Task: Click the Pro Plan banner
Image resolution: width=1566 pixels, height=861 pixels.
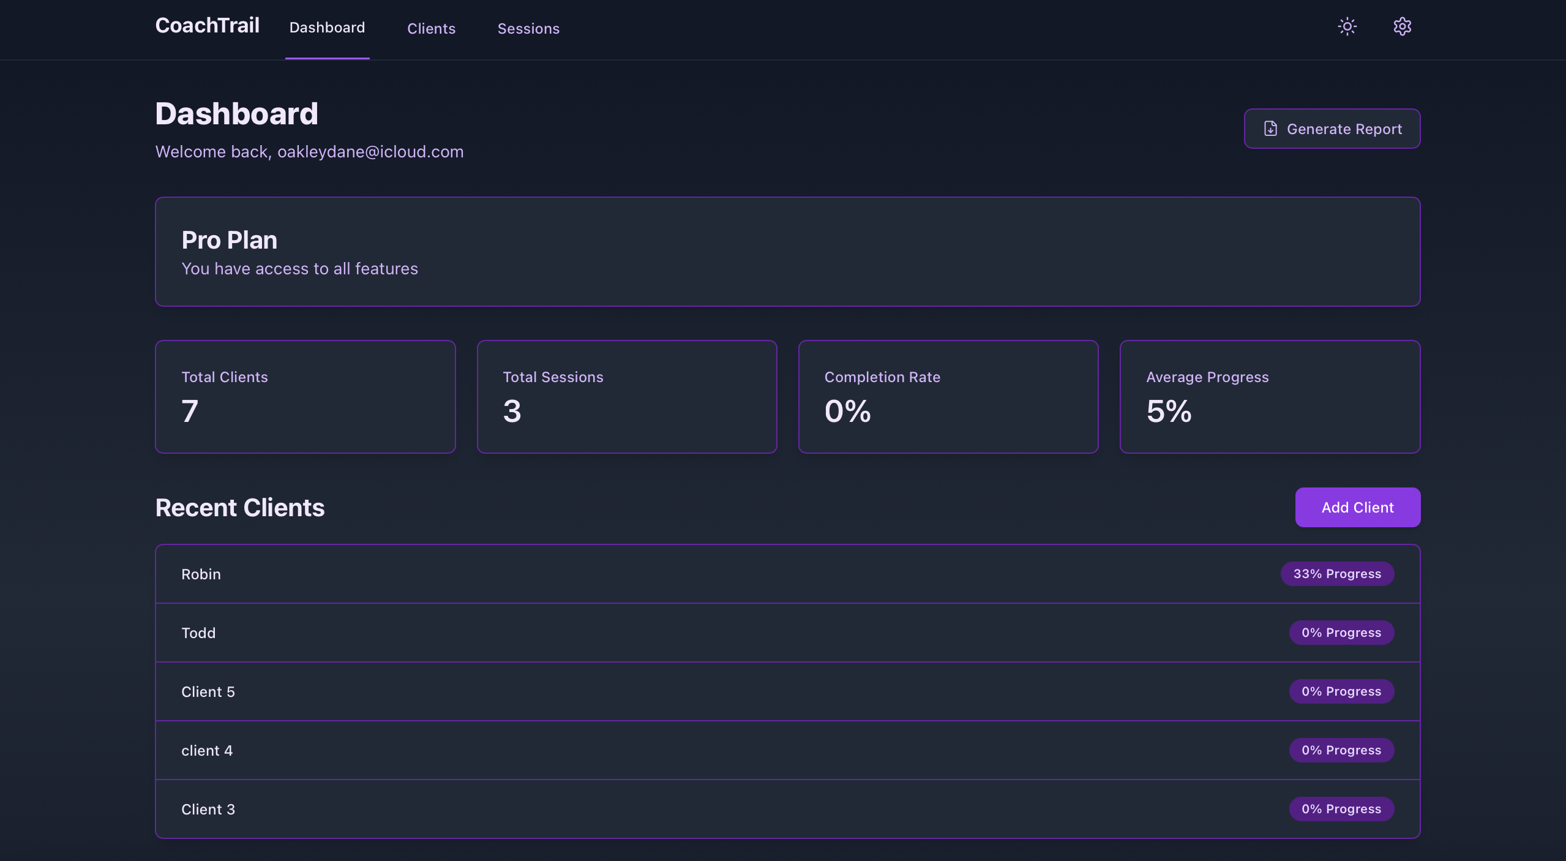Action: coord(787,252)
